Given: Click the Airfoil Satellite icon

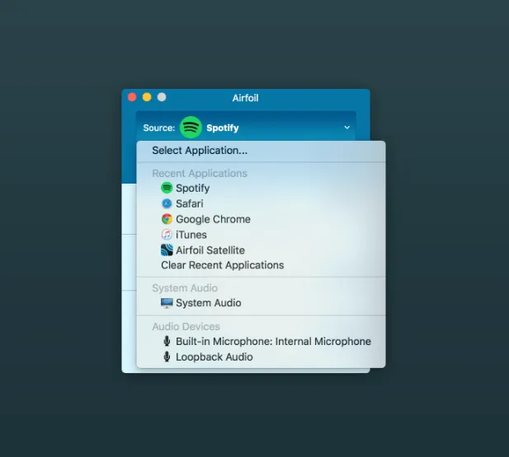Looking at the screenshot, I should 167,249.
